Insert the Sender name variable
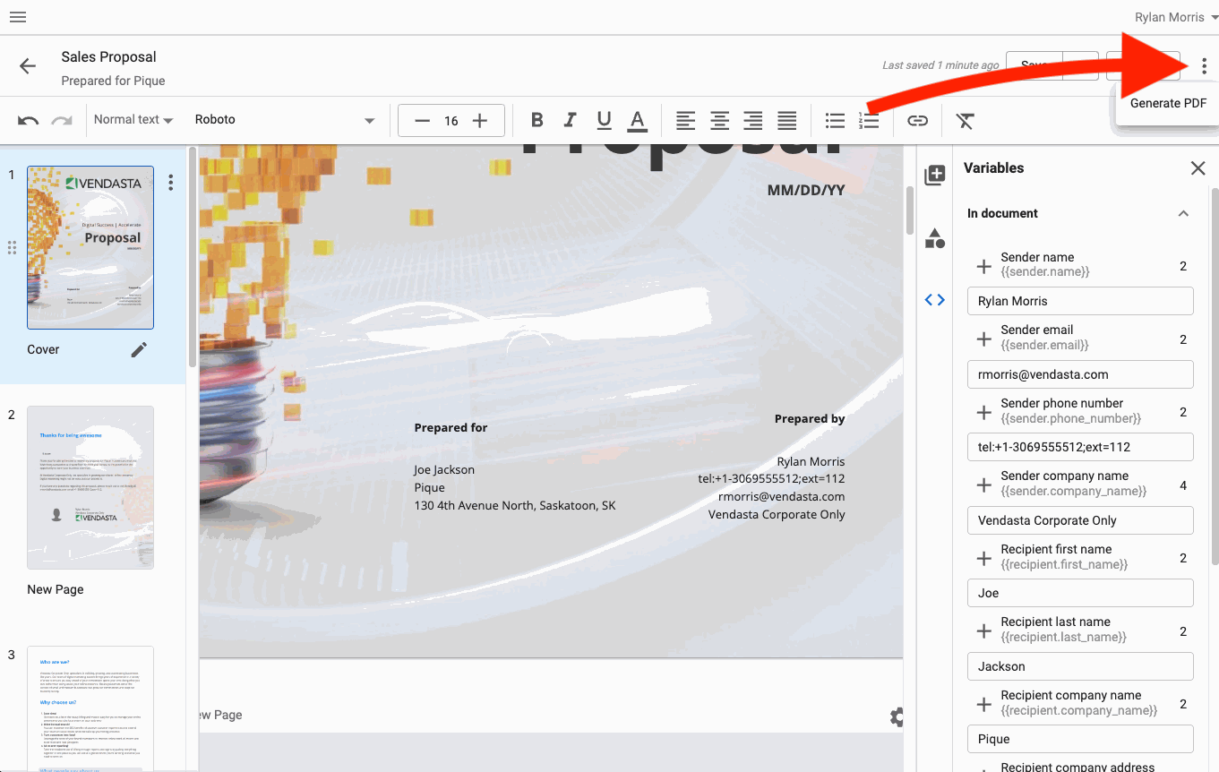The image size is (1219, 772). click(x=983, y=266)
